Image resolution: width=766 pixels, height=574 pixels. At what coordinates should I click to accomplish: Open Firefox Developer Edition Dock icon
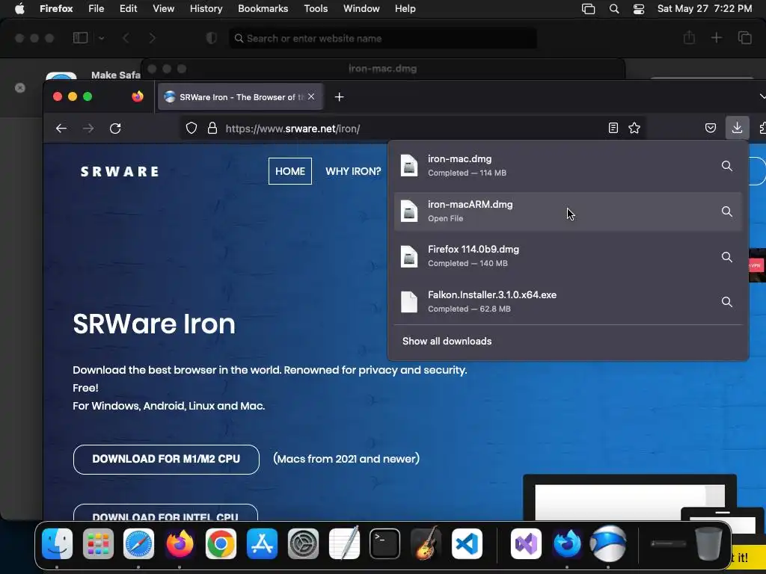coord(567,543)
